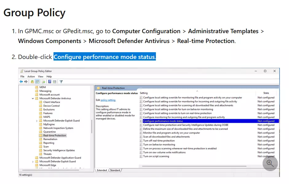Click policy icon beside Turn on raw volume write notifications

coord(141,152)
